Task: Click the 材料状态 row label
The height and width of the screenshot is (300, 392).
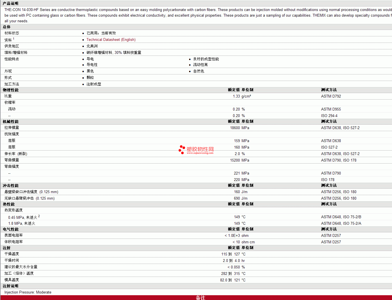Action: pyautogui.click(x=12, y=33)
